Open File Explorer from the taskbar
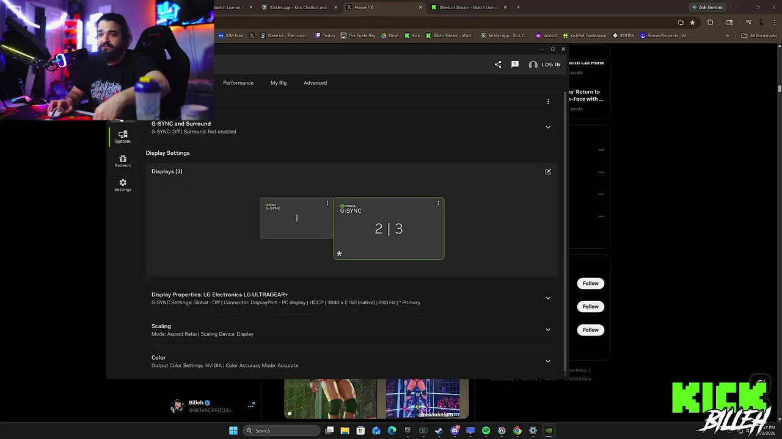 click(x=345, y=430)
